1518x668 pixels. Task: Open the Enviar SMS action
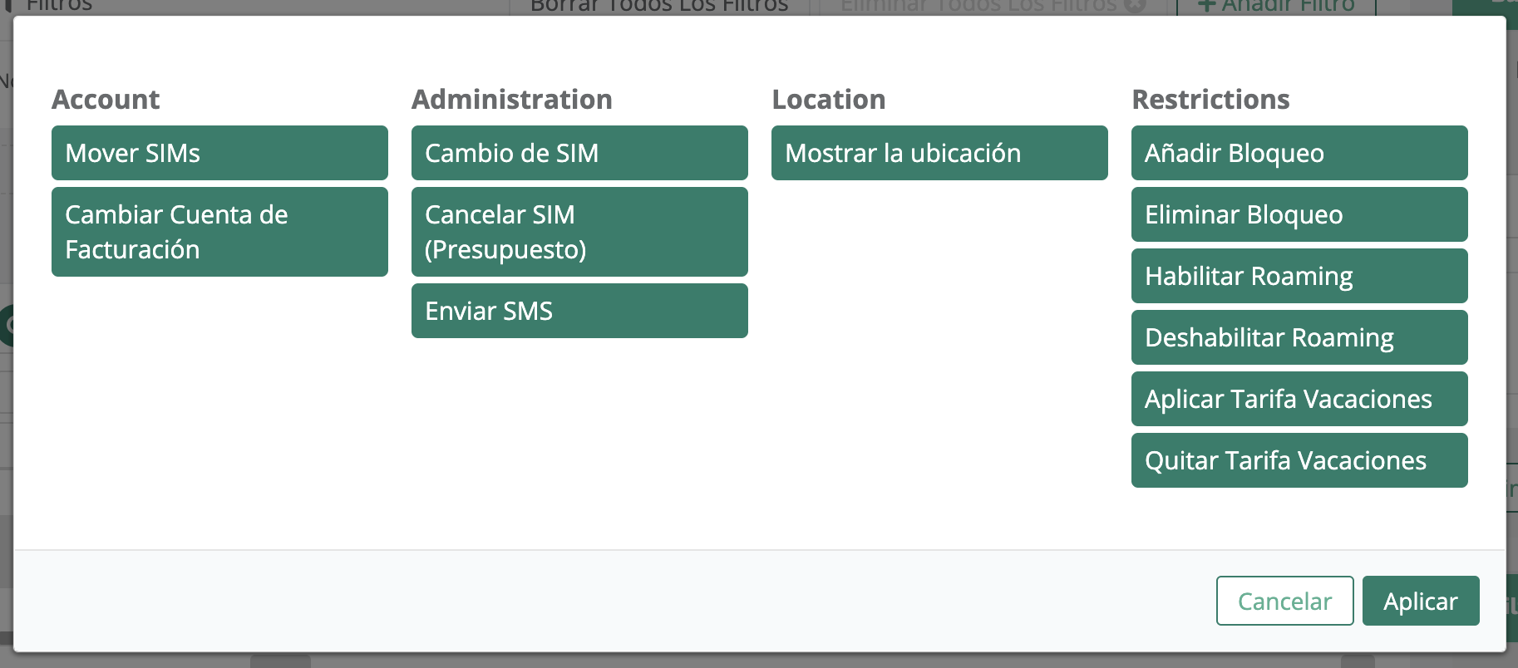579,311
